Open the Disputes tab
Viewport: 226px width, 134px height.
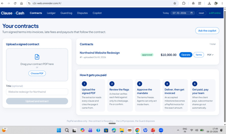pyautogui.click(x=82, y=13)
